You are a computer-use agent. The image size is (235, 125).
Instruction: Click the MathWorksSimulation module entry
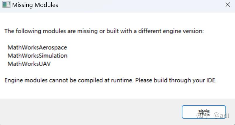click(38, 56)
